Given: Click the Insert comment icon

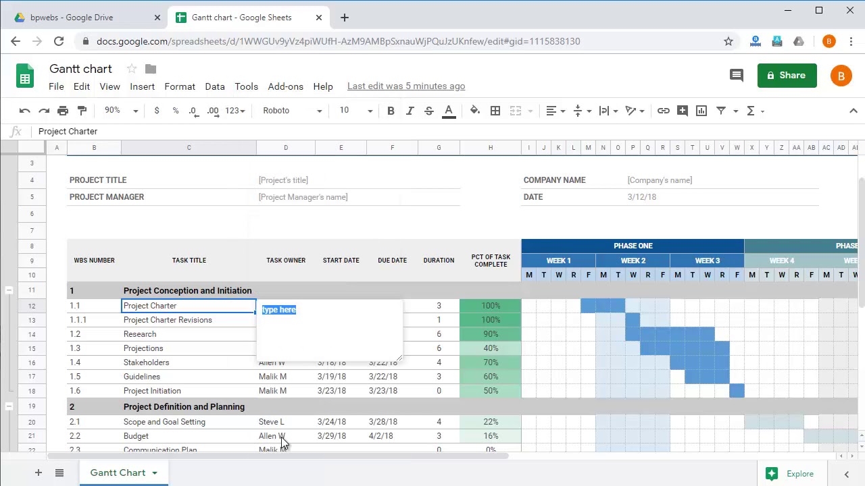Looking at the screenshot, I should (683, 111).
